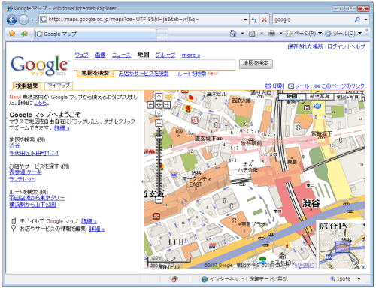The width and height of the screenshot is (376, 288).
Task: Click the このページのリンク link
Action: point(340,86)
